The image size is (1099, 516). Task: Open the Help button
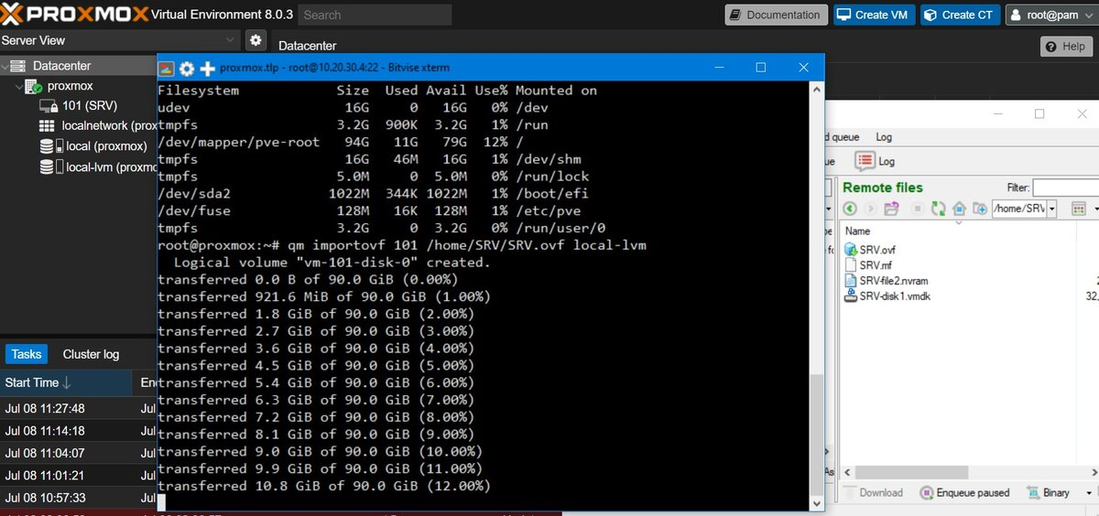click(1066, 47)
